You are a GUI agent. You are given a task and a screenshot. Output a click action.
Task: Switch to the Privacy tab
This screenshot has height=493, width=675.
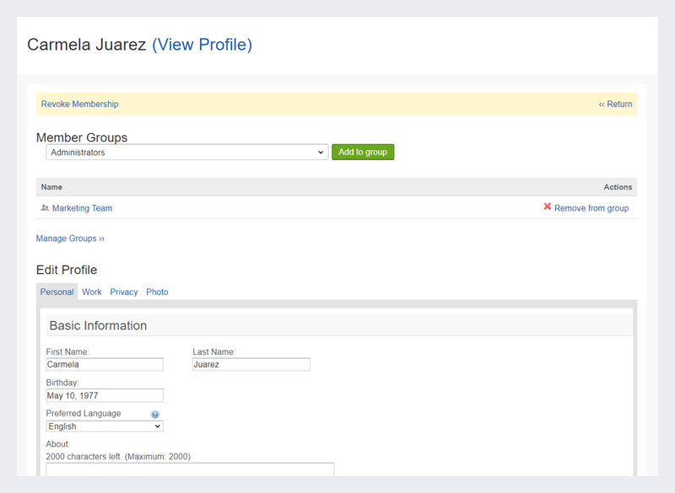(124, 292)
